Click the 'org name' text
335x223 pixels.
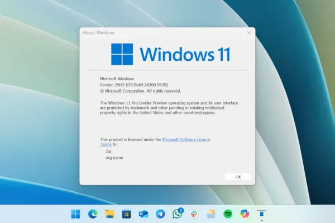tap(114, 158)
